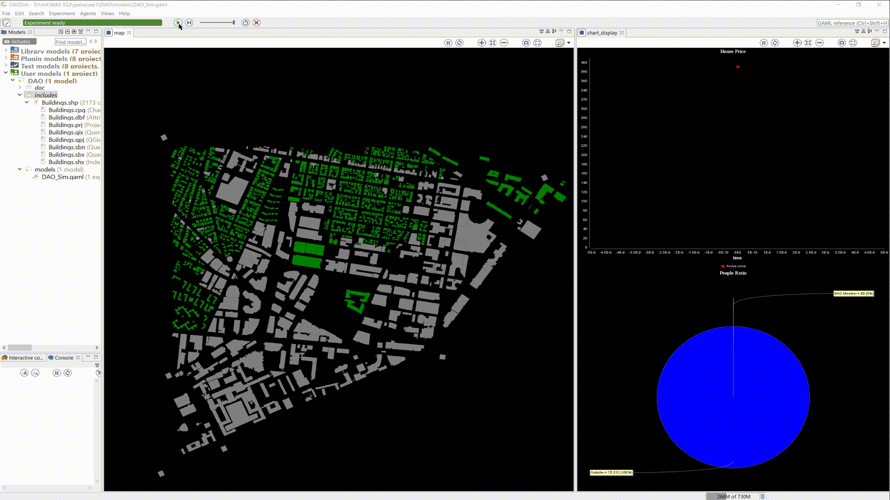Click the memory usage indicator 266M of 730M
Screen dimensions: 890x500
click(732, 496)
